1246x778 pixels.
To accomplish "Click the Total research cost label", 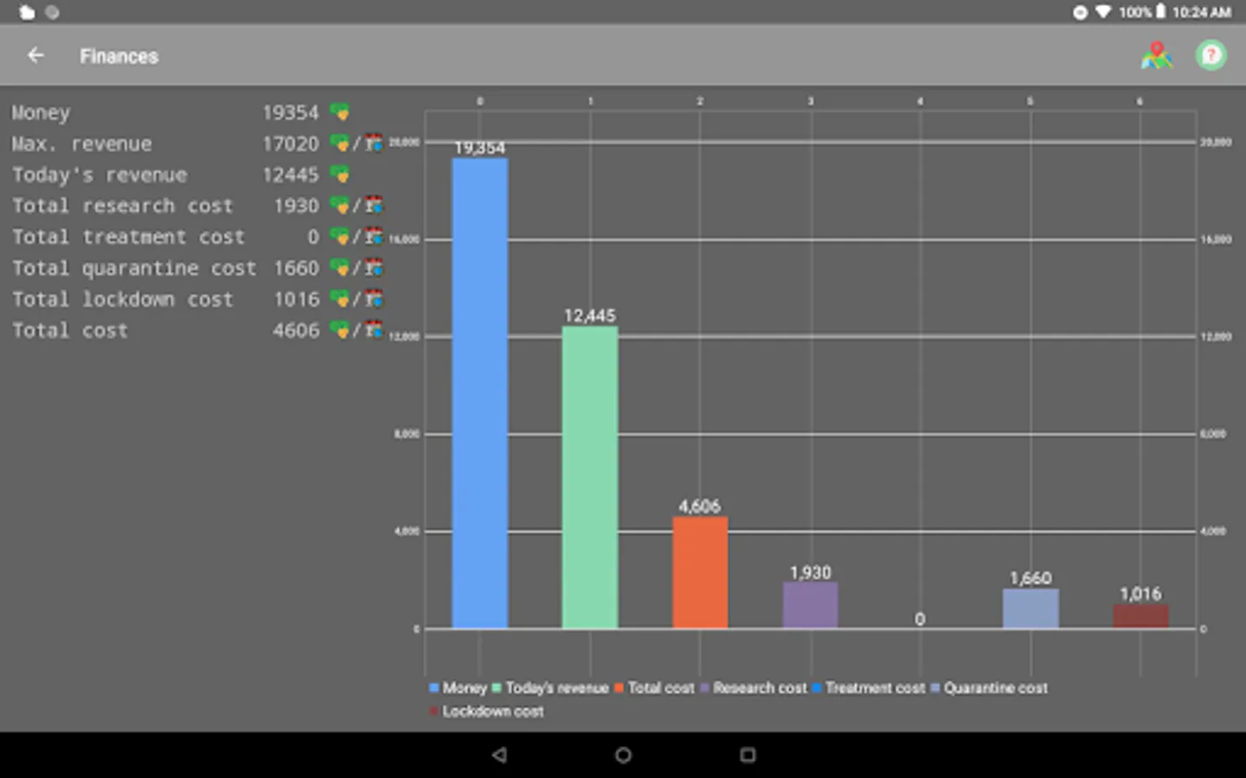I will [122, 206].
